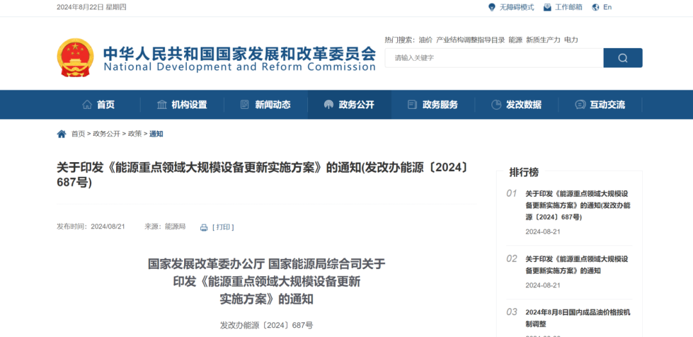Image resolution: width=693 pixels, height=337 pixels.
Task: Click the accessibility mode lightbulb icon
Action: pos(492,7)
